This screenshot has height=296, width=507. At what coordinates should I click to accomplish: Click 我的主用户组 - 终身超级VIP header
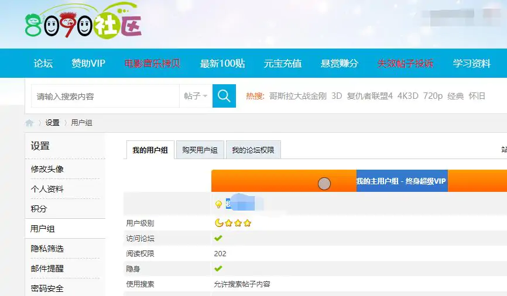tap(401, 181)
